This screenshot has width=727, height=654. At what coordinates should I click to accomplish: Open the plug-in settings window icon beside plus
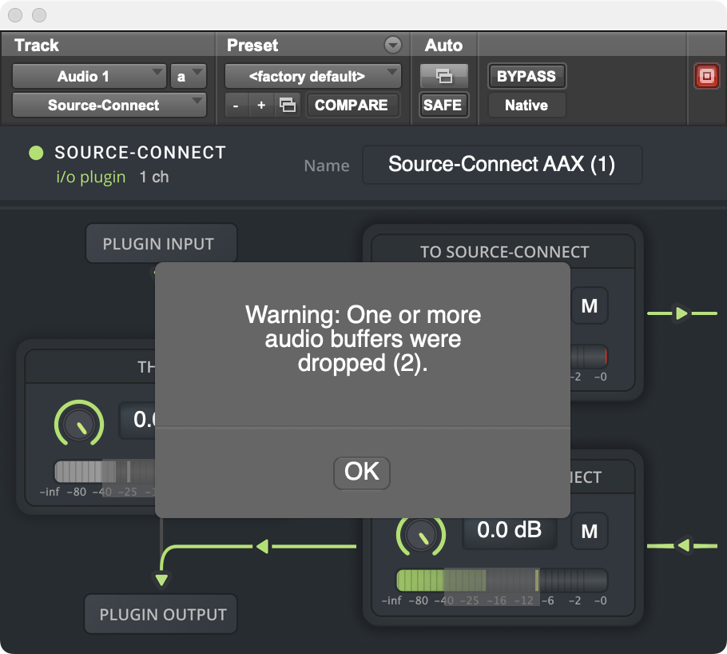coord(287,106)
